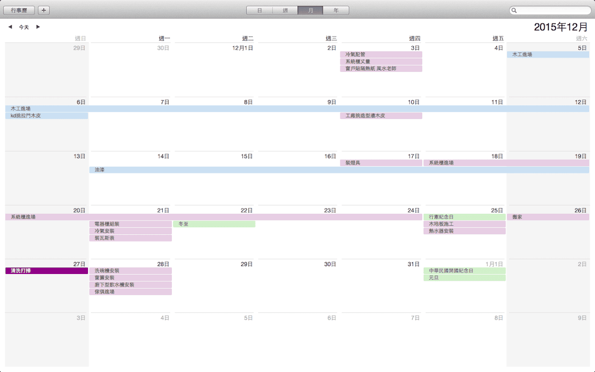Go to next month with right arrow
This screenshot has width=595, height=372.
pyautogui.click(x=38, y=27)
